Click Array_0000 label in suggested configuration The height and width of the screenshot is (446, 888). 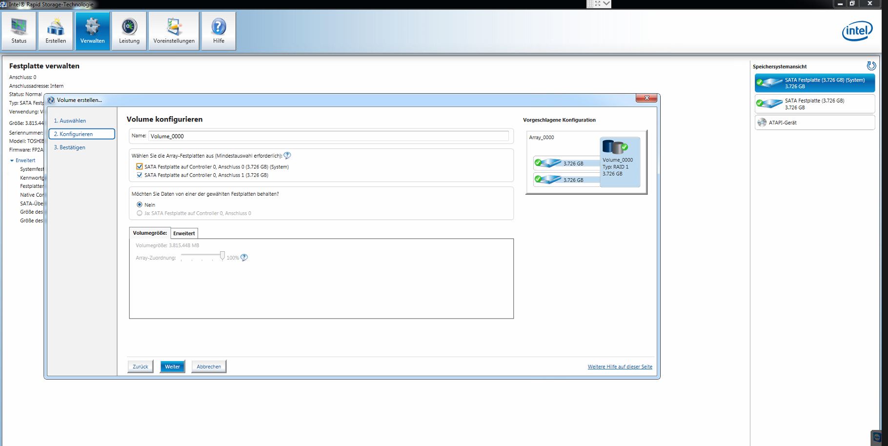(542, 137)
